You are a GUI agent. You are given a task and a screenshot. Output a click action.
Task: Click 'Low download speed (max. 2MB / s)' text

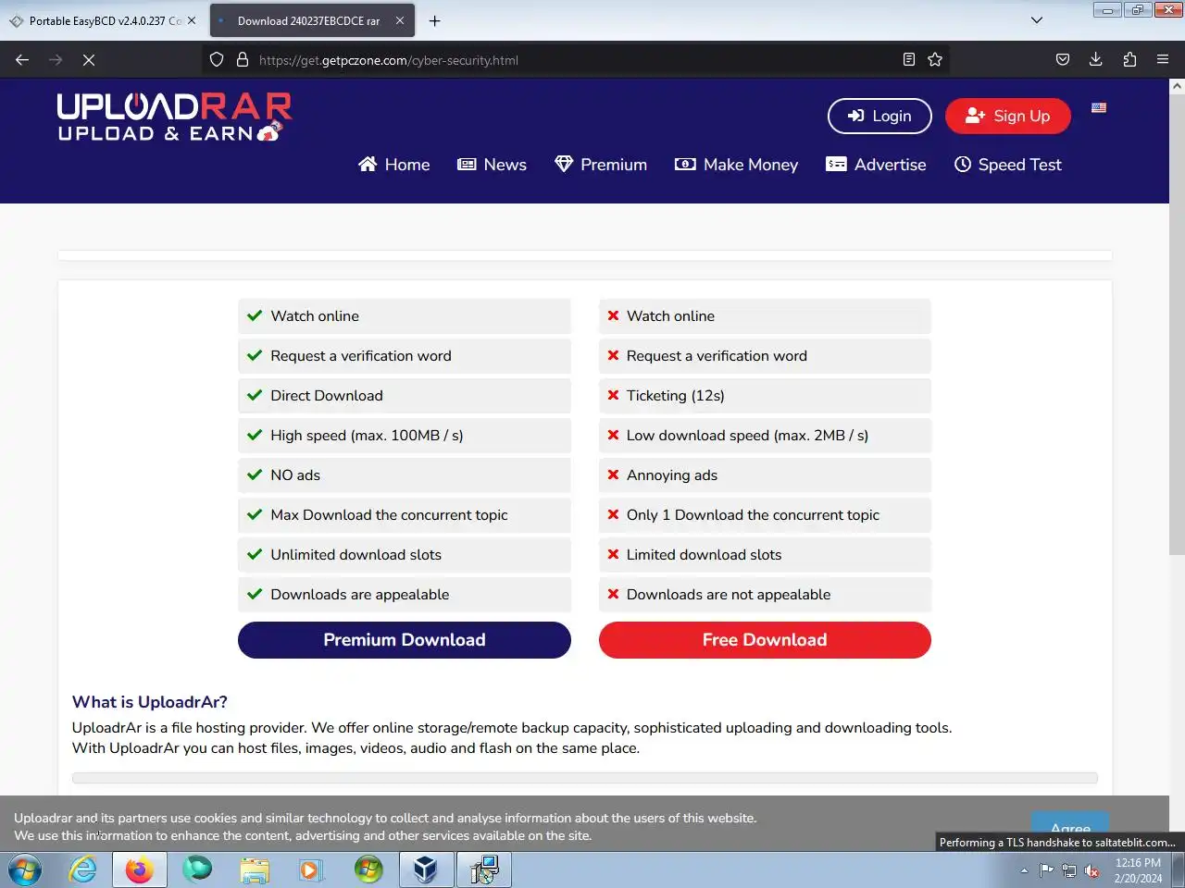pos(747,436)
